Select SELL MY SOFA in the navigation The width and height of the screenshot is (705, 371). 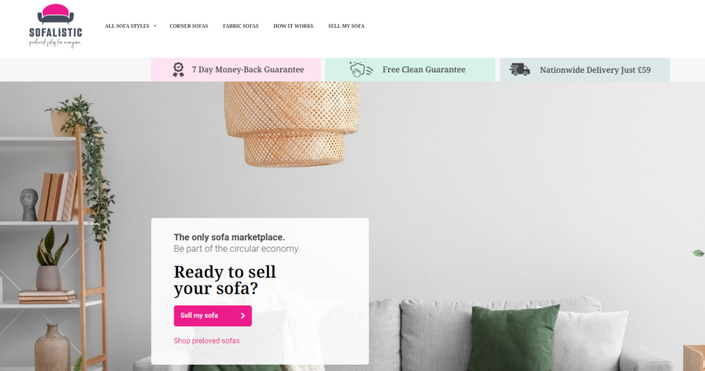point(346,26)
